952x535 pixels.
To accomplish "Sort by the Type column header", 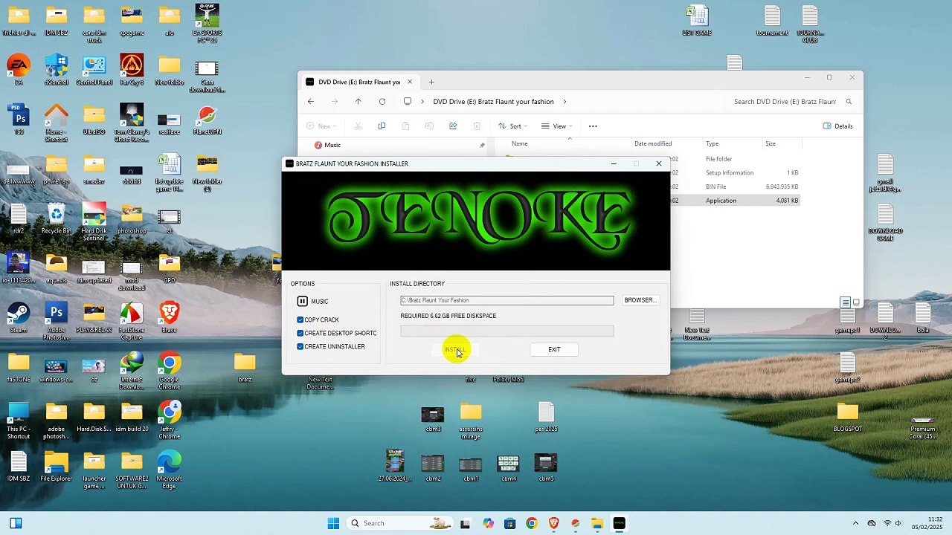I will coord(713,143).
